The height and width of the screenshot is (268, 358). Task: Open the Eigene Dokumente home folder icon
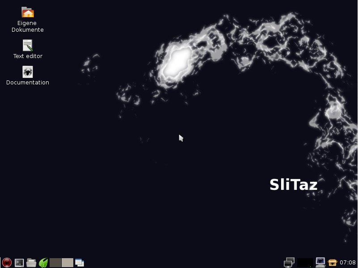(28, 12)
